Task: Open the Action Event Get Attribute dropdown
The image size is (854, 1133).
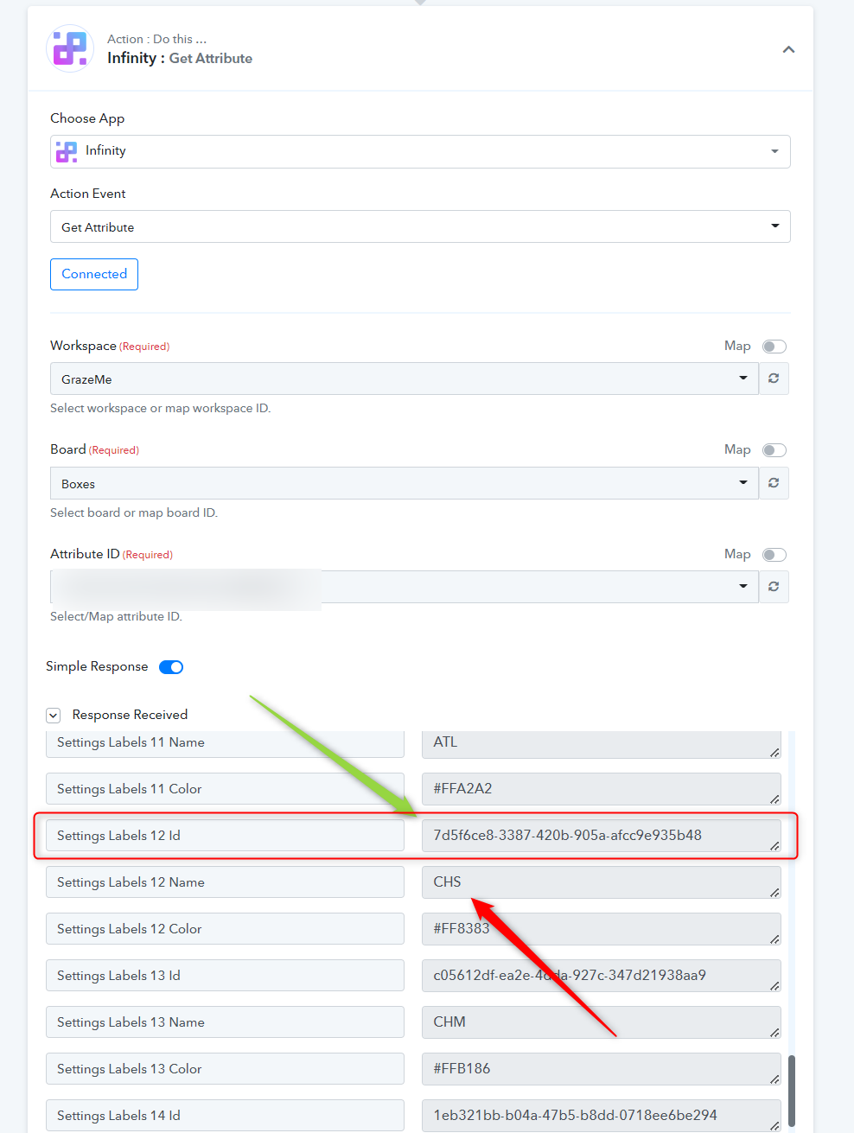Action: (x=420, y=226)
